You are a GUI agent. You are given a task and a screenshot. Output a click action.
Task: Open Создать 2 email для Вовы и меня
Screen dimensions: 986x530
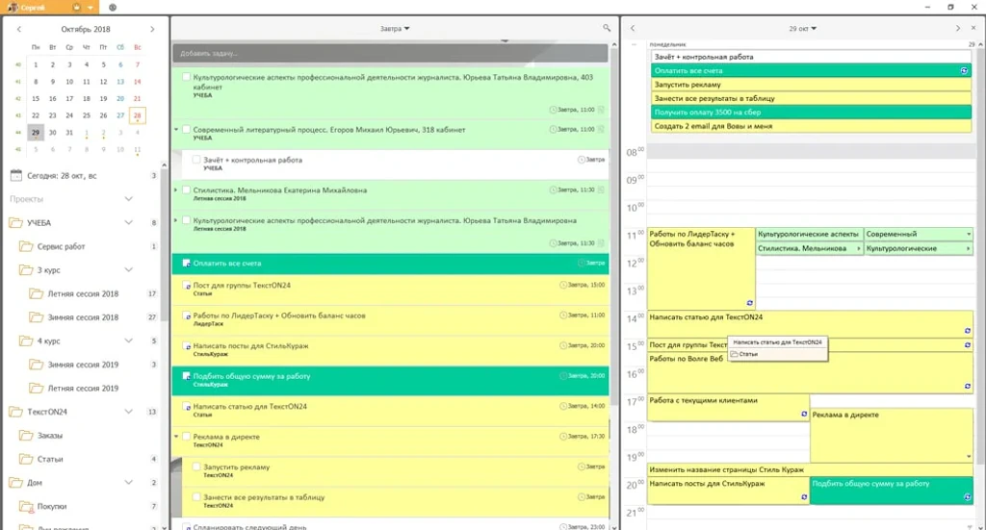pos(811,126)
